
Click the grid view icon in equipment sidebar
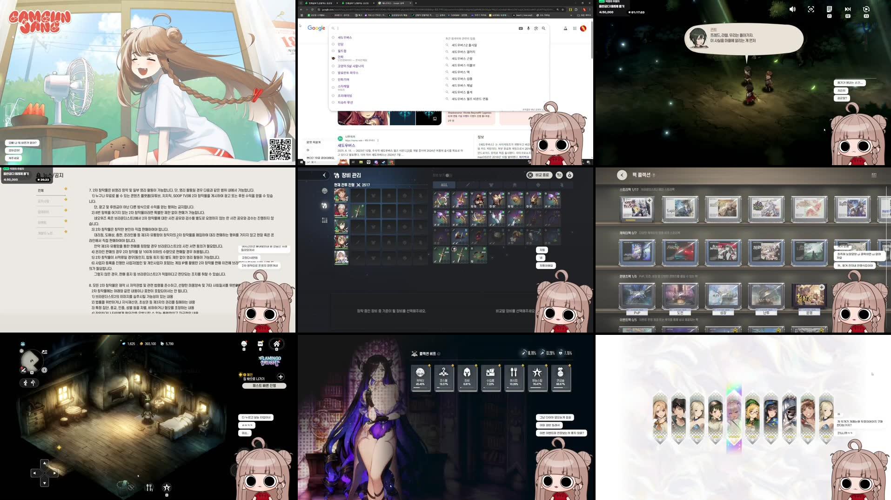(x=324, y=220)
